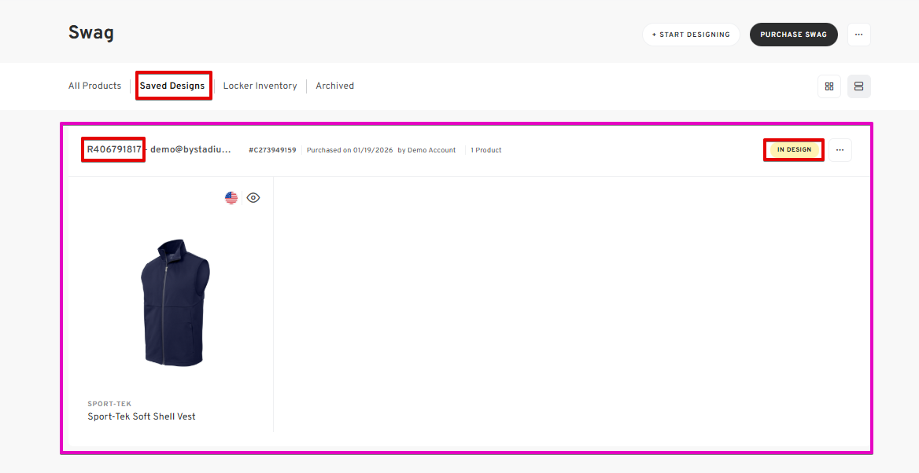This screenshot has height=473, width=919.
Task: Switch to list view layout
Action: pyautogui.click(x=858, y=86)
